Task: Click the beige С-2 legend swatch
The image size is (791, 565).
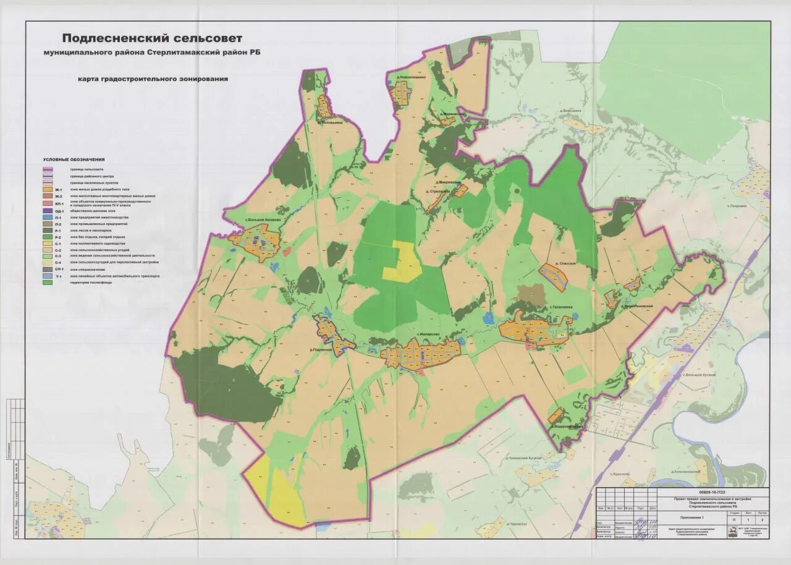Action: (48, 250)
